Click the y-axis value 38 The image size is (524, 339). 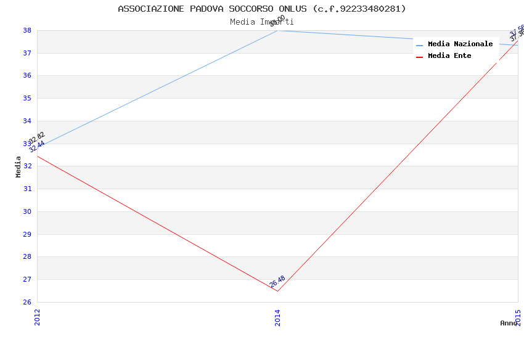click(x=27, y=30)
